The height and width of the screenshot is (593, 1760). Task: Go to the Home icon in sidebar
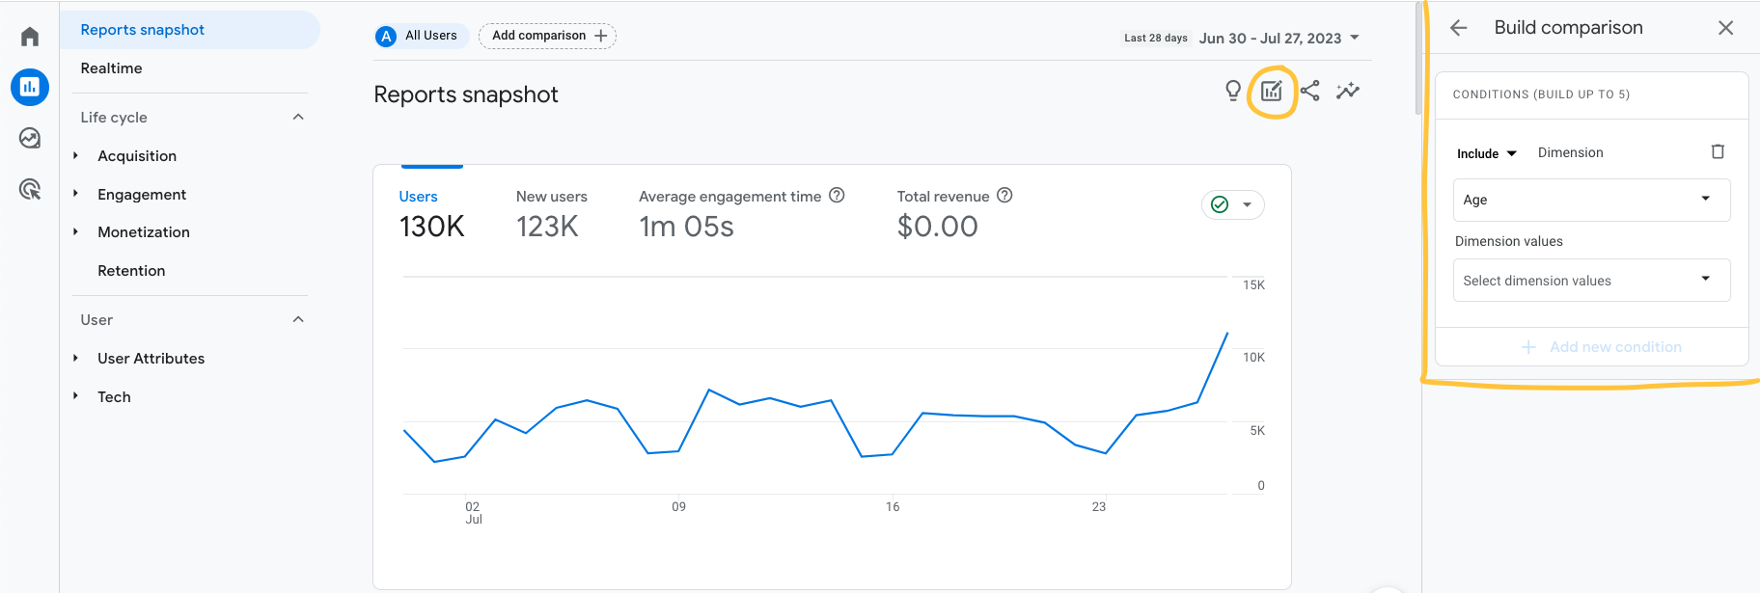pyautogui.click(x=30, y=37)
